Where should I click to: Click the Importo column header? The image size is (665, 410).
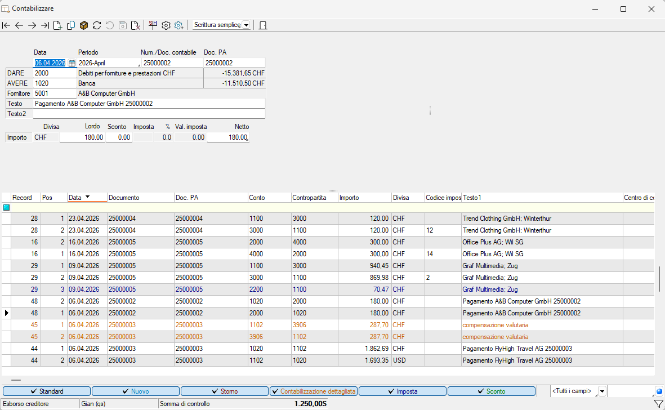(x=364, y=198)
